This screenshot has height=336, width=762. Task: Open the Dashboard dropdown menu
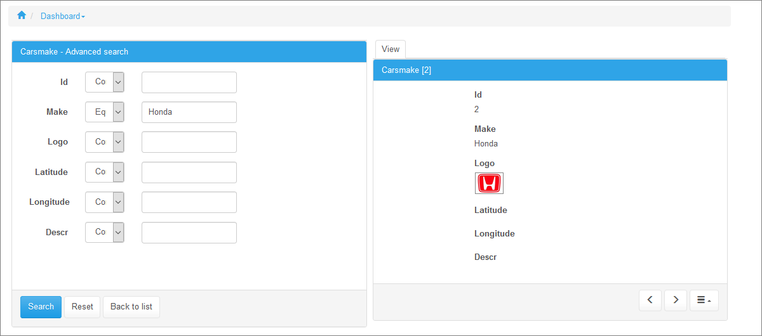[x=63, y=16]
